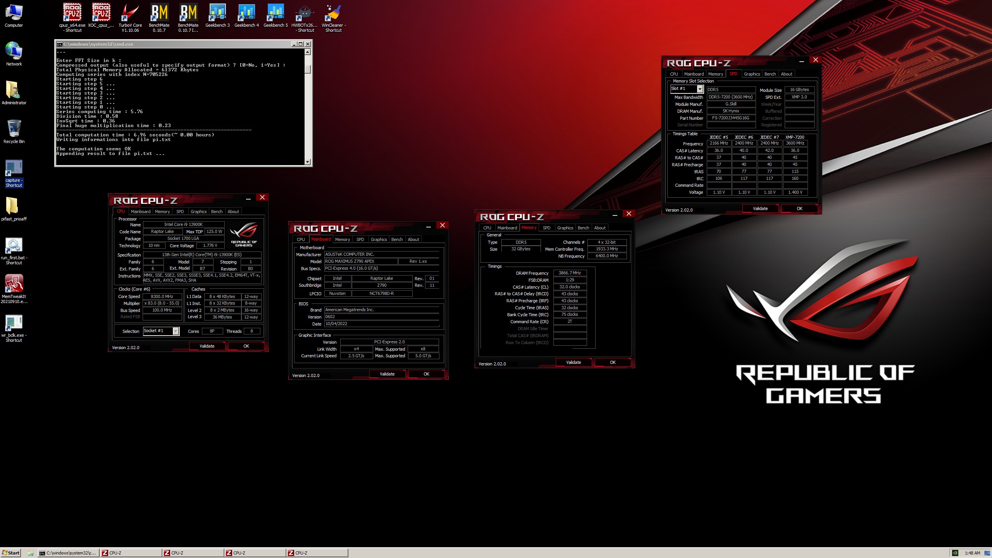The width and height of the screenshot is (992, 558).
Task: Click the Part Number F5-7200J3445G16G field
Action: [x=731, y=118]
